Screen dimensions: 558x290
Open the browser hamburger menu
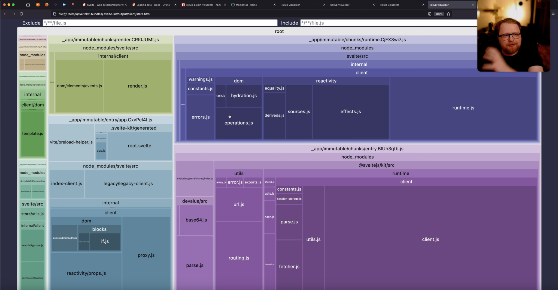click(553, 14)
